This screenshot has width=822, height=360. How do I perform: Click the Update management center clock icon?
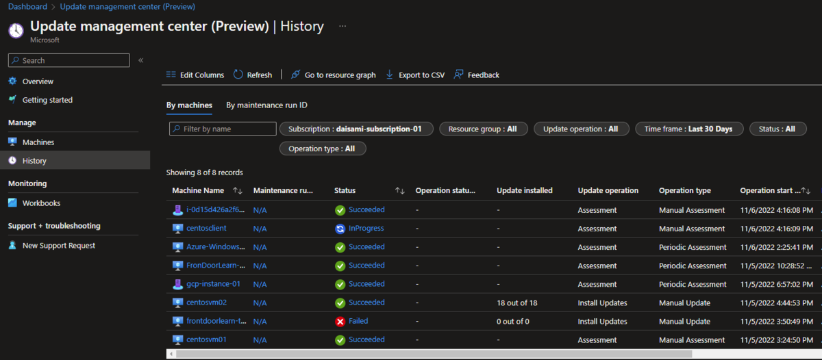click(16, 31)
